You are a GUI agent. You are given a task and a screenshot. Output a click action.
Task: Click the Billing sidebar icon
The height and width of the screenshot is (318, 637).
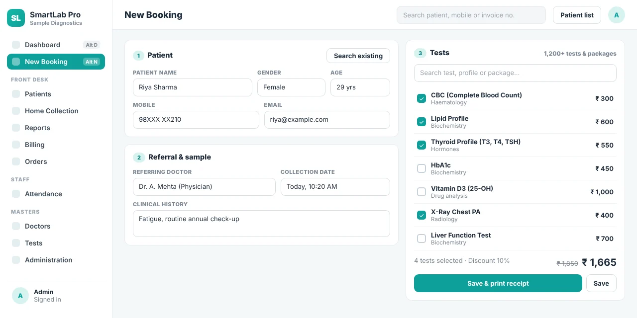(16, 145)
